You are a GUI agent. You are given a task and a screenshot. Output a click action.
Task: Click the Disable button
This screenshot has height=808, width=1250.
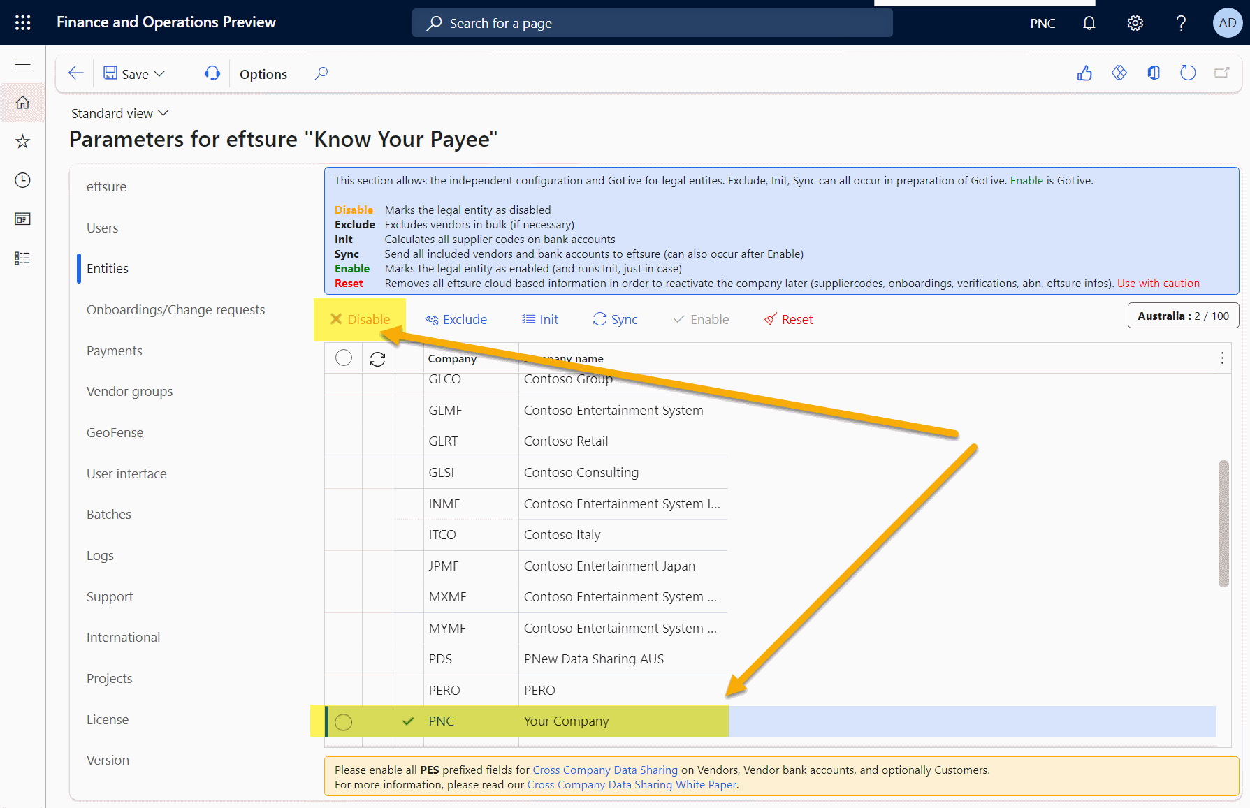coord(360,319)
